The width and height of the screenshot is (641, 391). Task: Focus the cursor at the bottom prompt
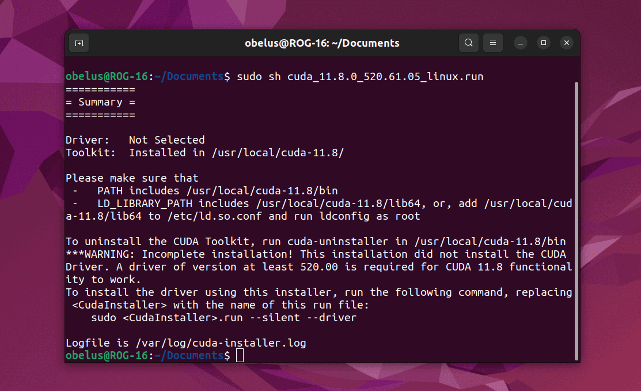pos(240,355)
